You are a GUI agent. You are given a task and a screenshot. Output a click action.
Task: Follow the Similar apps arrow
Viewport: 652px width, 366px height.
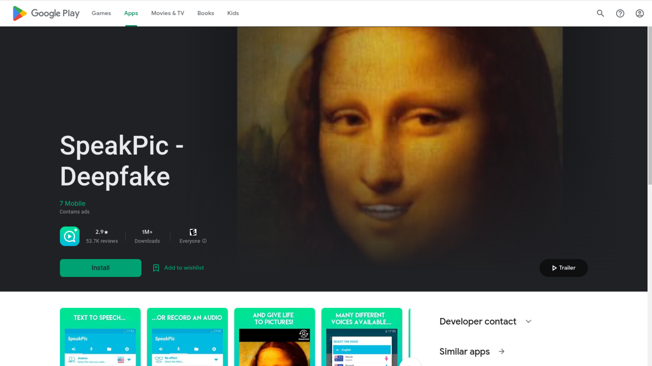(502, 351)
